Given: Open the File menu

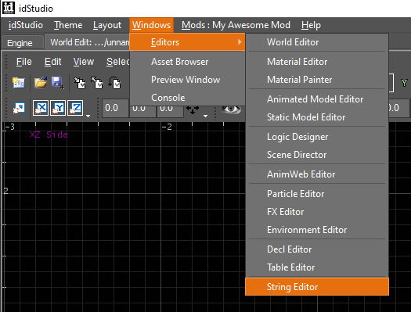Looking at the screenshot, I should [x=23, y=62].
